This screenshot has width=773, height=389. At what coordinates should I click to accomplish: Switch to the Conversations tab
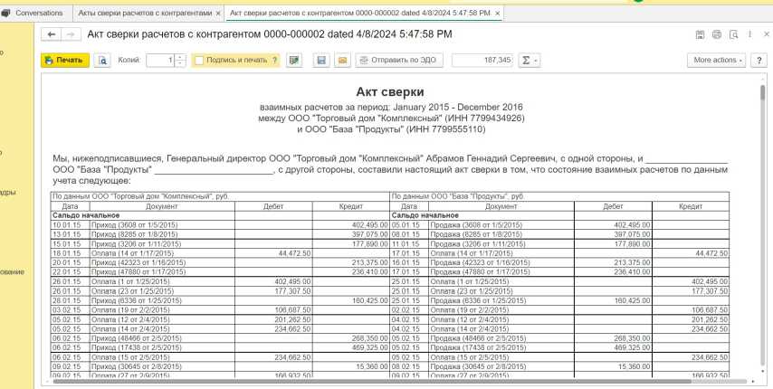39,13
